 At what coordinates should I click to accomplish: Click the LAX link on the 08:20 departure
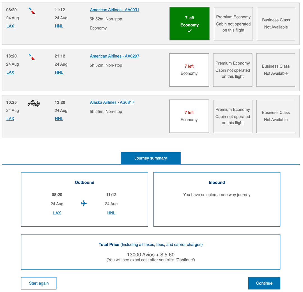click(10, 26)
